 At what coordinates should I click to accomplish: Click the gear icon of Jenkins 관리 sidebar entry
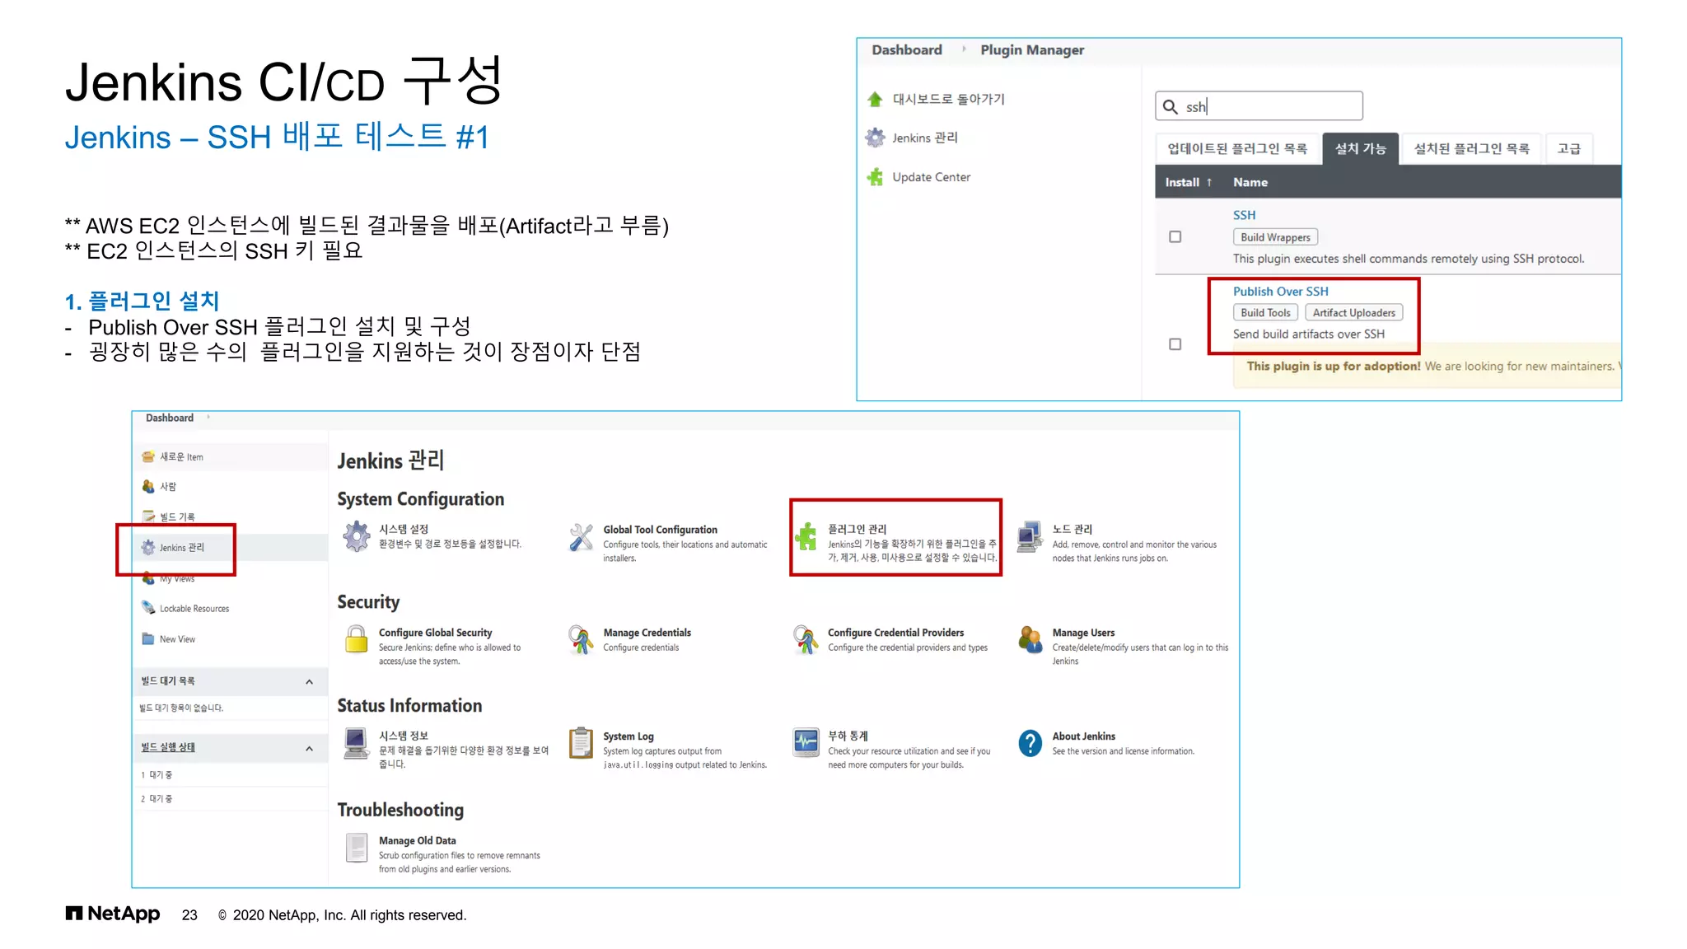click(148, 547)
